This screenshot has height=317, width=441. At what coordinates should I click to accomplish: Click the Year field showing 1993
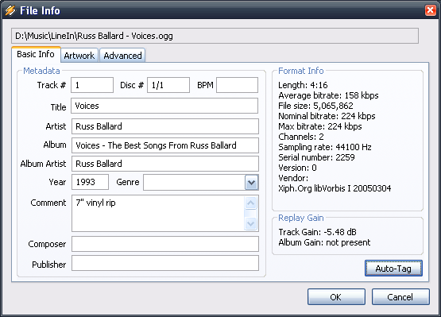(90, 182)
